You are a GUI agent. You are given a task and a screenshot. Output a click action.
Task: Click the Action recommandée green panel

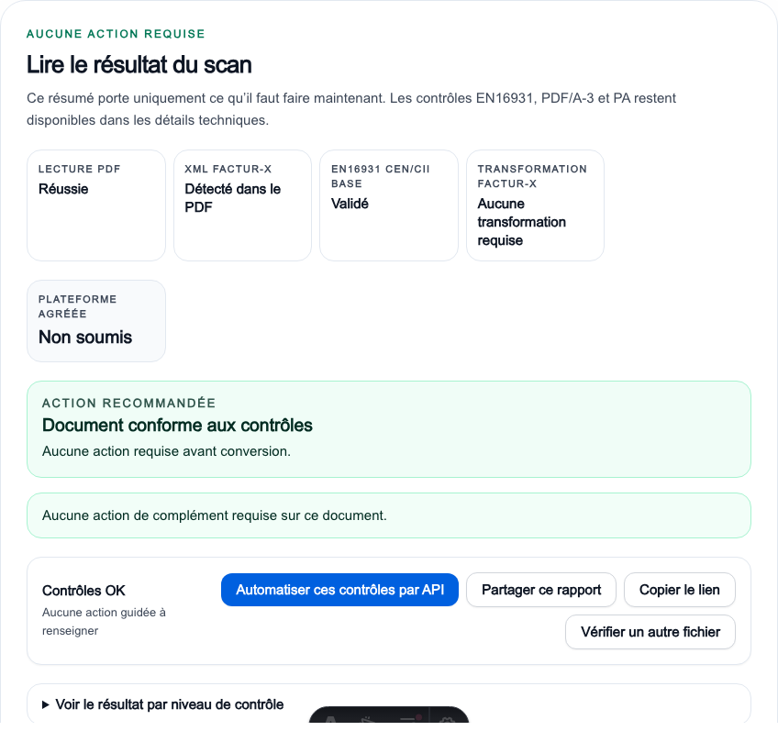click(389, 429)
